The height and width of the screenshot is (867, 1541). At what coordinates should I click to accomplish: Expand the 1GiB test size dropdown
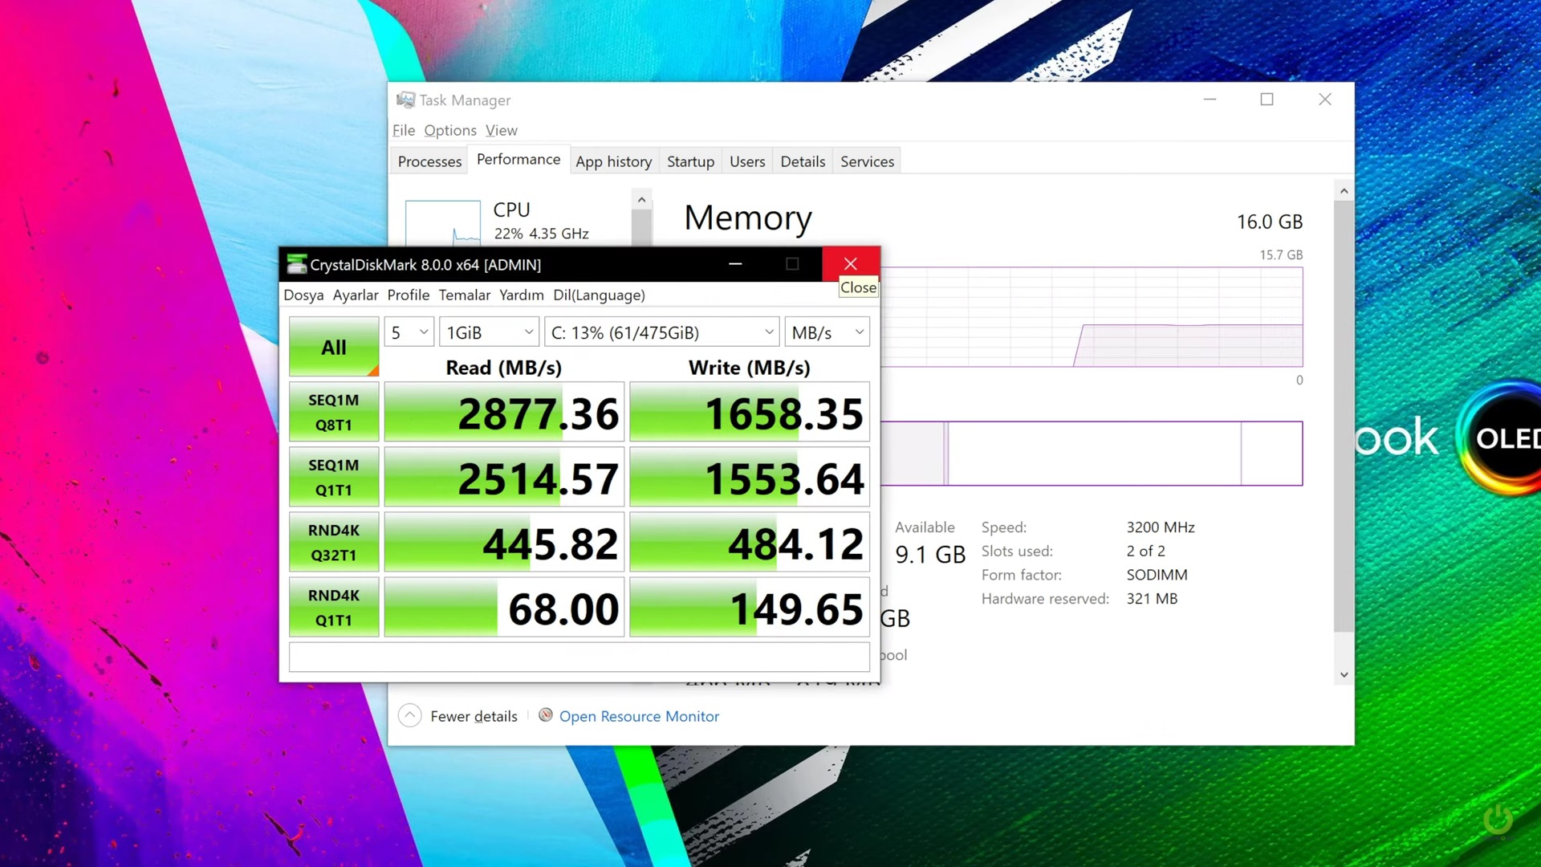pyautogui.click(x=490, y=332)
